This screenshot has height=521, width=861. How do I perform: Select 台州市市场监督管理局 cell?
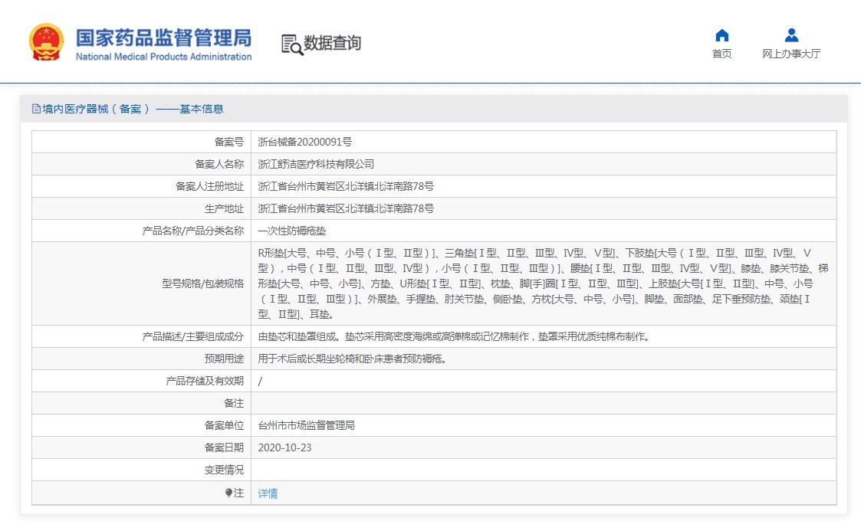pyautogui.click(x=306, y=425)
